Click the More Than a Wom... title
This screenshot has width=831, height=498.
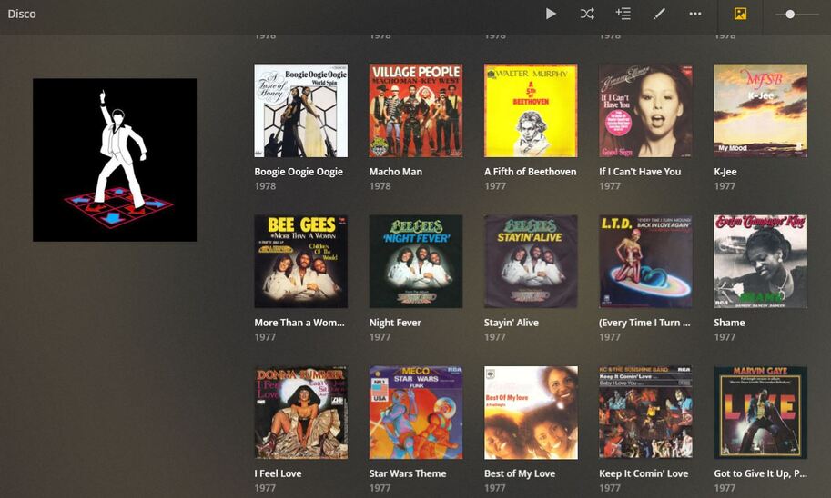(299, 323)
